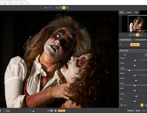Switch to the Levels tab

(x=129, y=12)
